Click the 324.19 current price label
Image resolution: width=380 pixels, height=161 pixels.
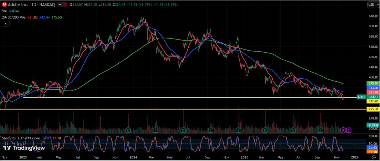coord(373,97)
